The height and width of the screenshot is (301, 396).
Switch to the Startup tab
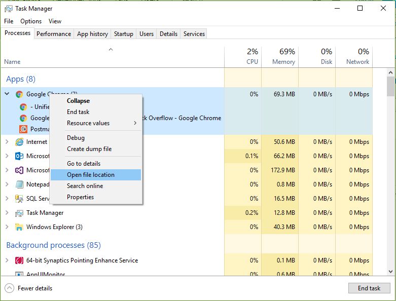click(124, 34)
